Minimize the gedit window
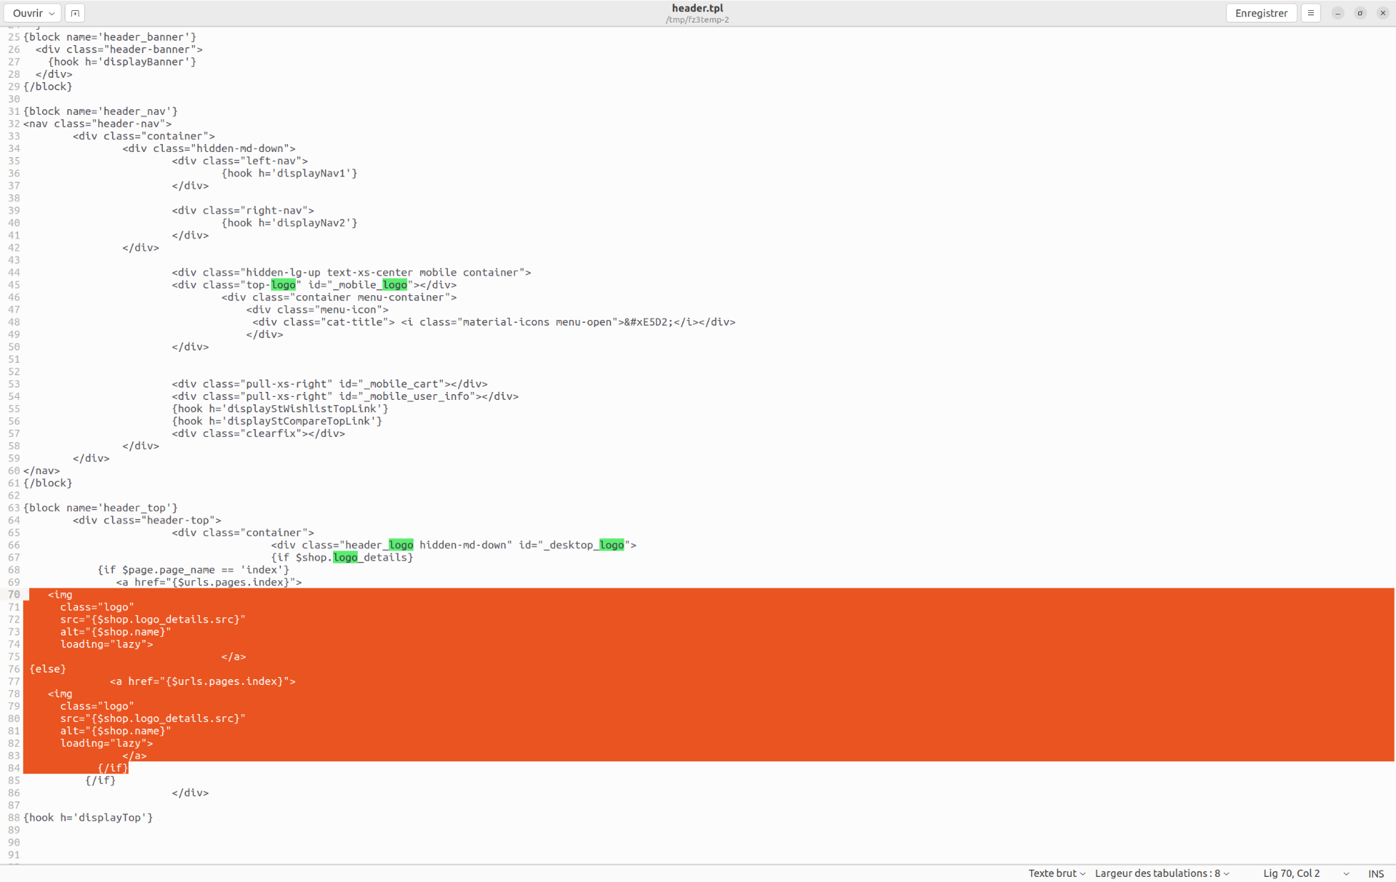This screenshot has height=882, width=1396. [1338, 13]
